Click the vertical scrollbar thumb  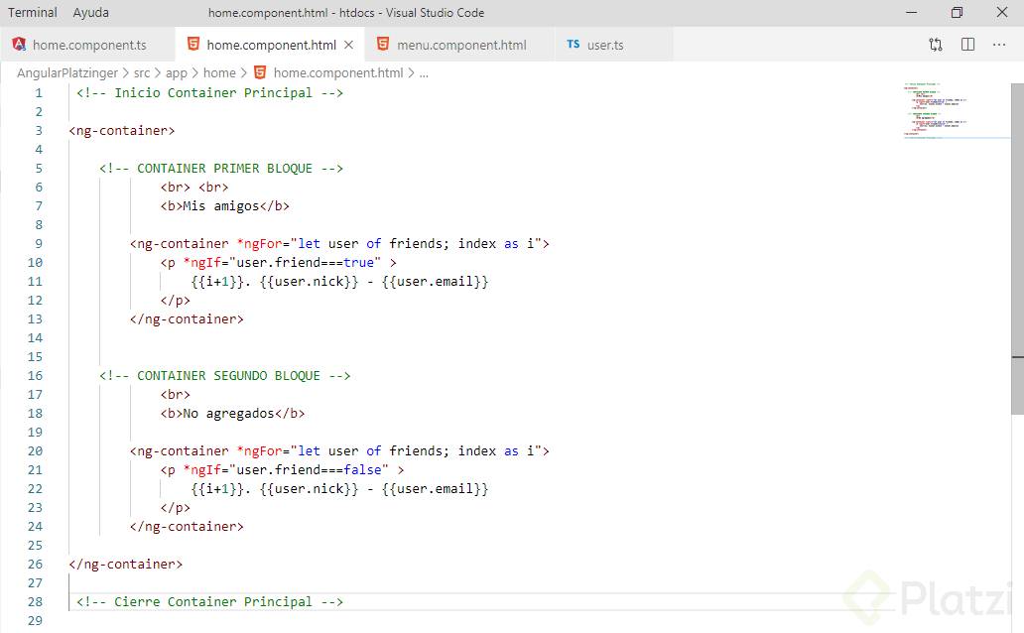(1017, 248)
